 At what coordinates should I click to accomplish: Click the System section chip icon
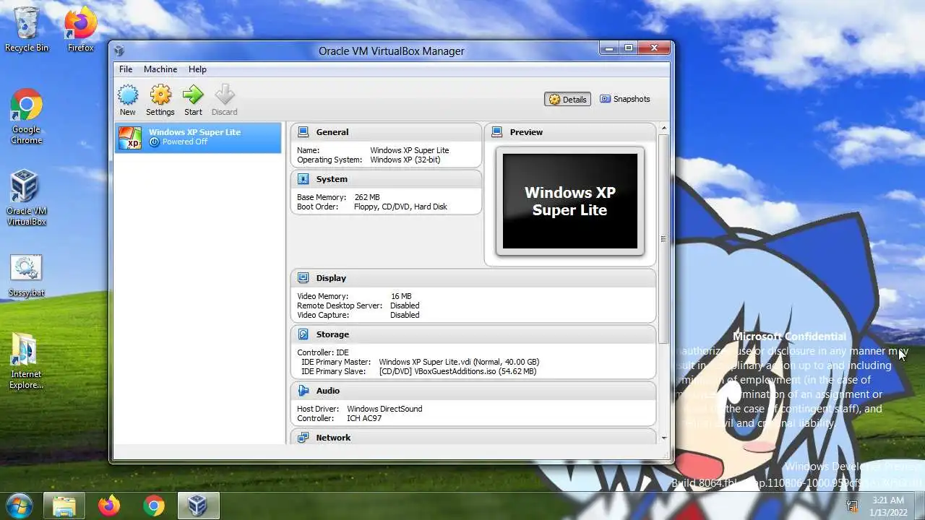(304, 179)
